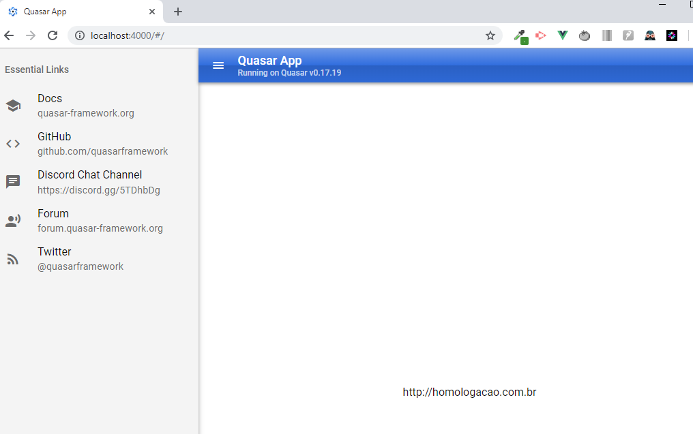Open the Vue.js devtools extension
This screenshot has height=434, width=693.
pos(563,35)
